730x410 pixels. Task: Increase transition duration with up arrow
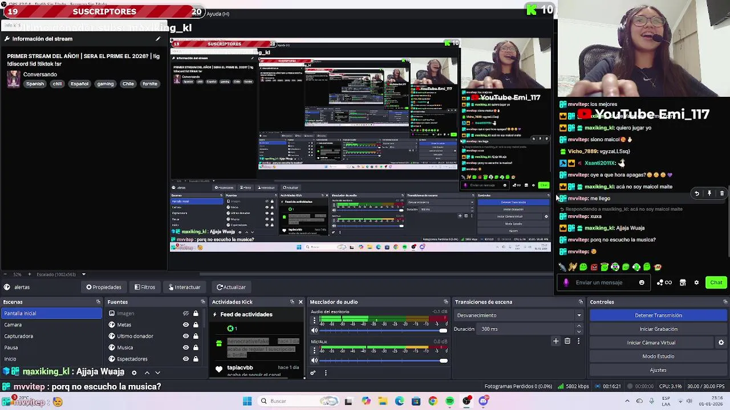coord(579,326)
